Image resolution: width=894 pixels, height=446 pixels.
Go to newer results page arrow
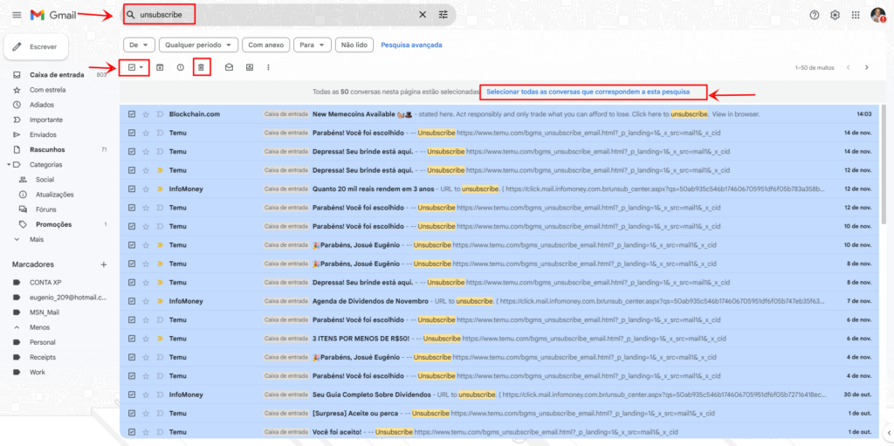pos(849,67)
